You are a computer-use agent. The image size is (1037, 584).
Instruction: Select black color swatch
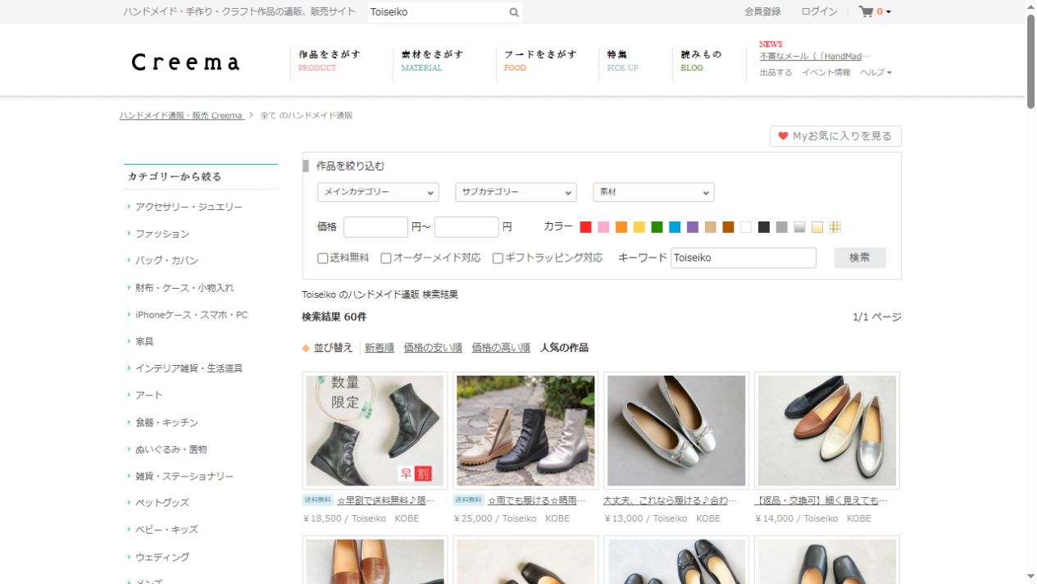[764, 227]
